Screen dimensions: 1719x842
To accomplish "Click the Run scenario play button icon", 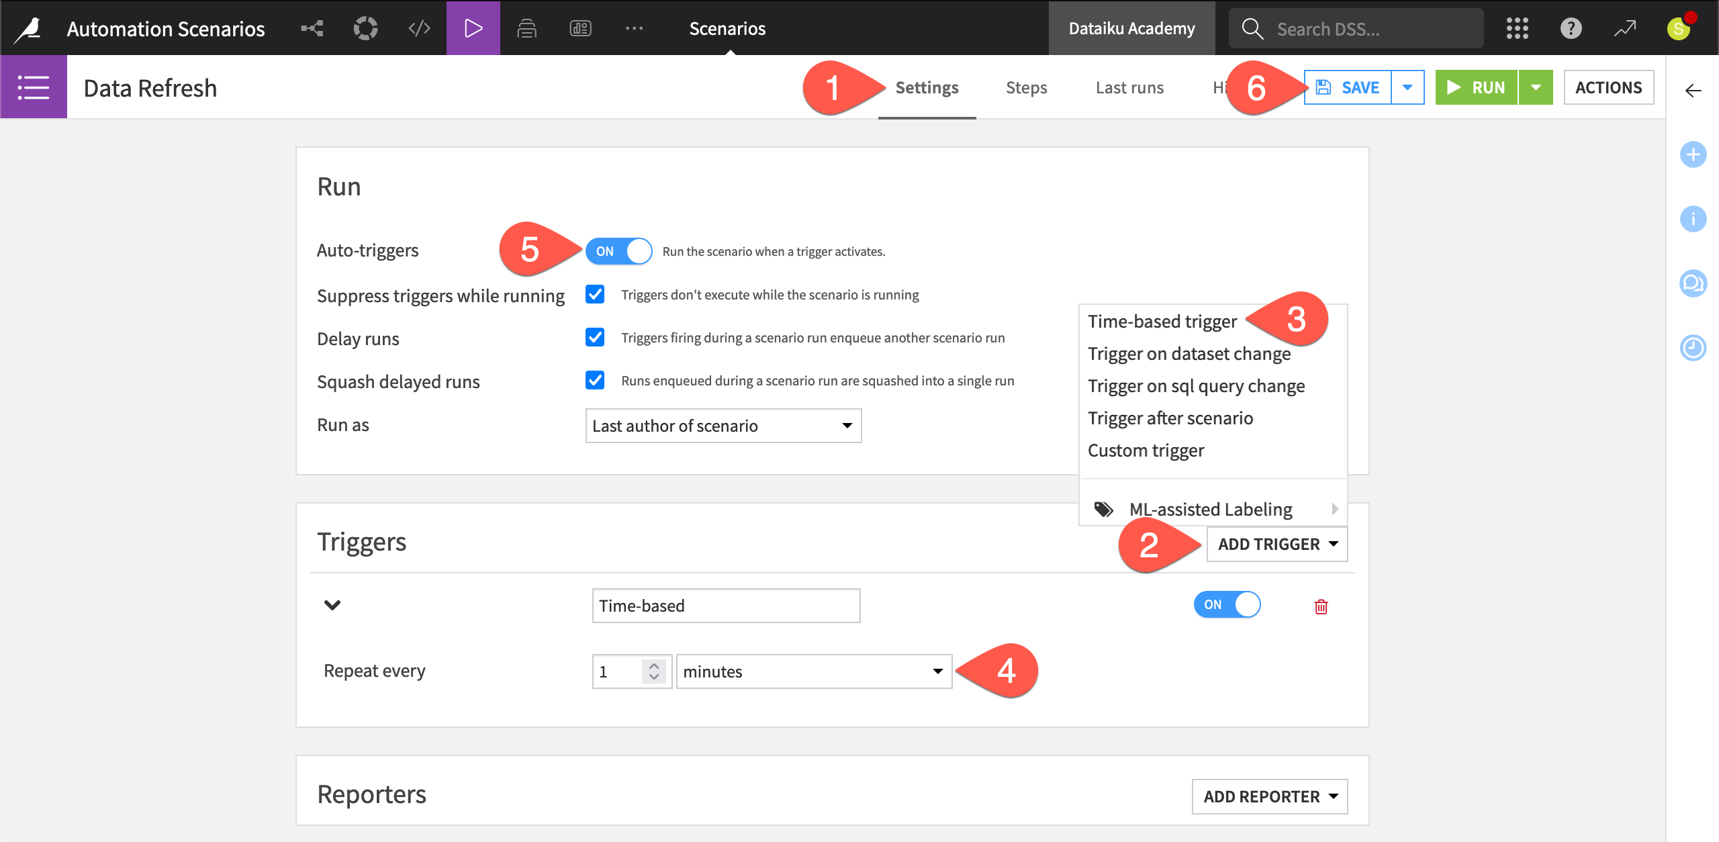I will tap(1454, 87).
